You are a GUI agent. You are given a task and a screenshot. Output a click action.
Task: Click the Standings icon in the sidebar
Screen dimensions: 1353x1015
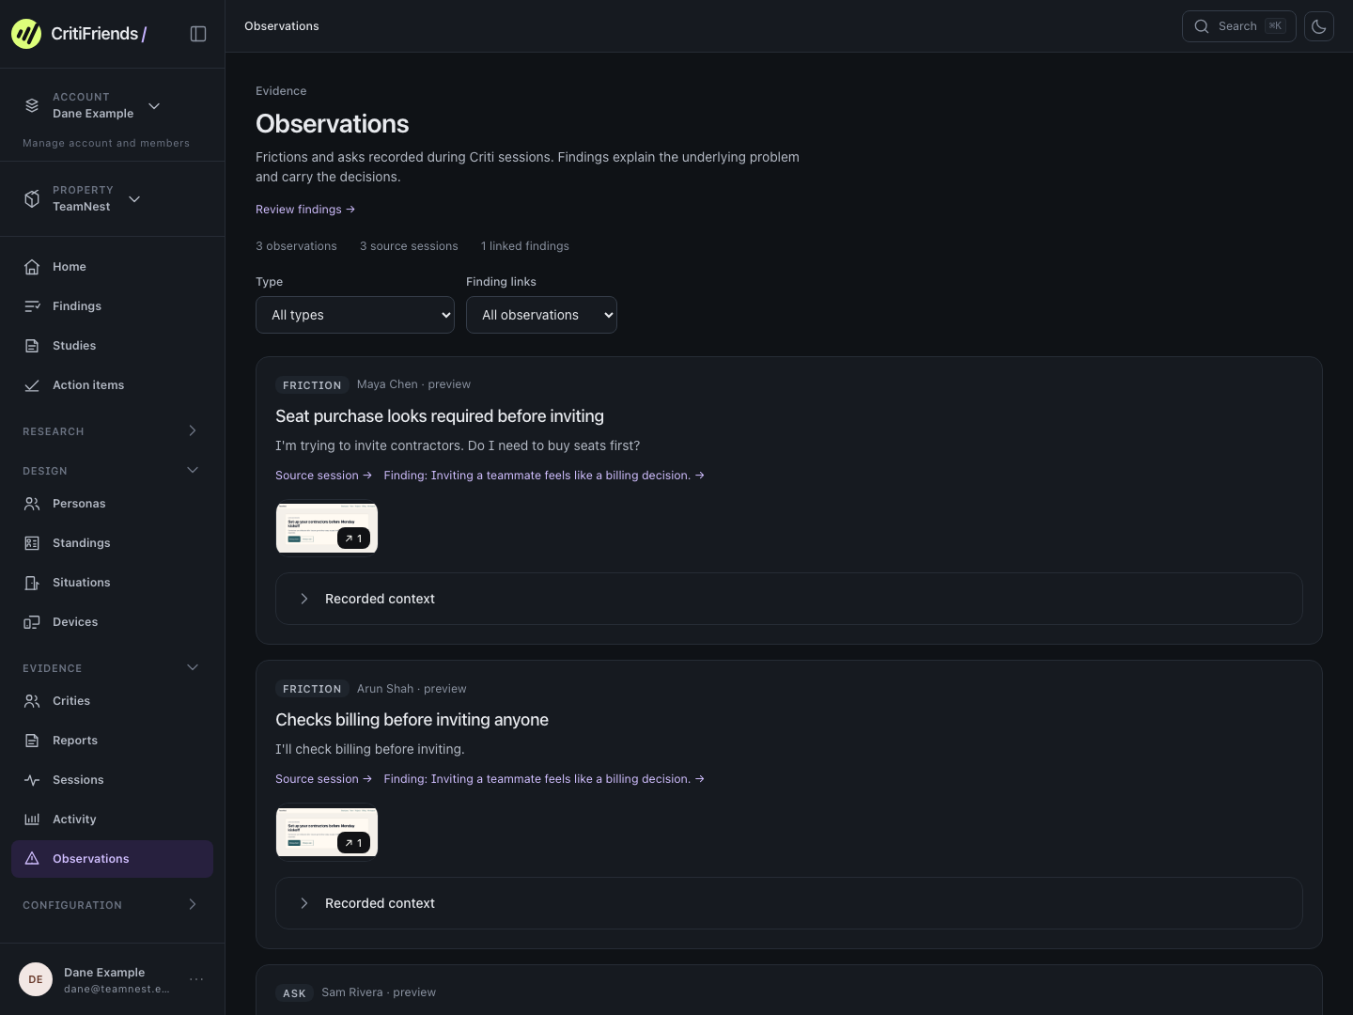(x=32, y=543)
